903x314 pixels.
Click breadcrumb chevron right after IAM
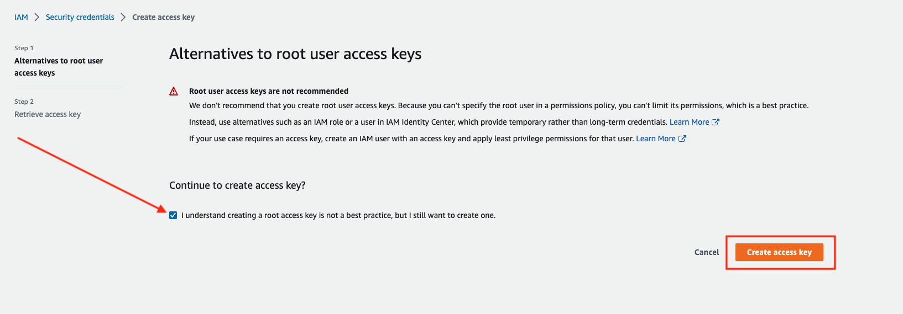[37, 17]
